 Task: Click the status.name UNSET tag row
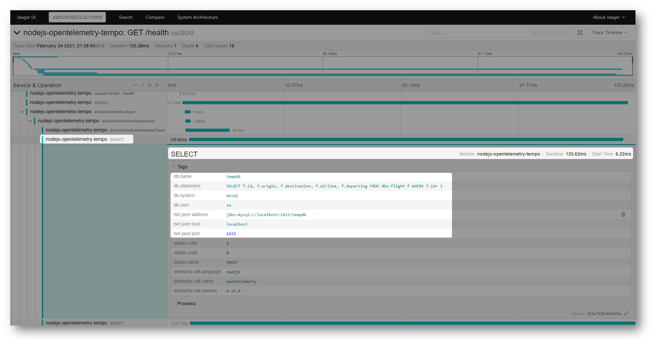coord(401,262)
